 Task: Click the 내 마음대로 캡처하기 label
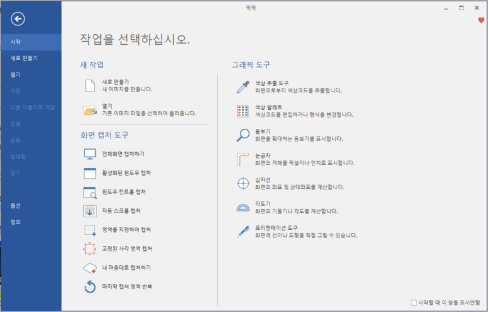[x=126, y=268]
